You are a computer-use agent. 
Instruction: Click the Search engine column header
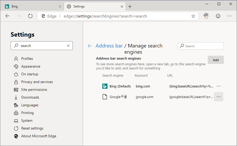[x=113, y=75]
